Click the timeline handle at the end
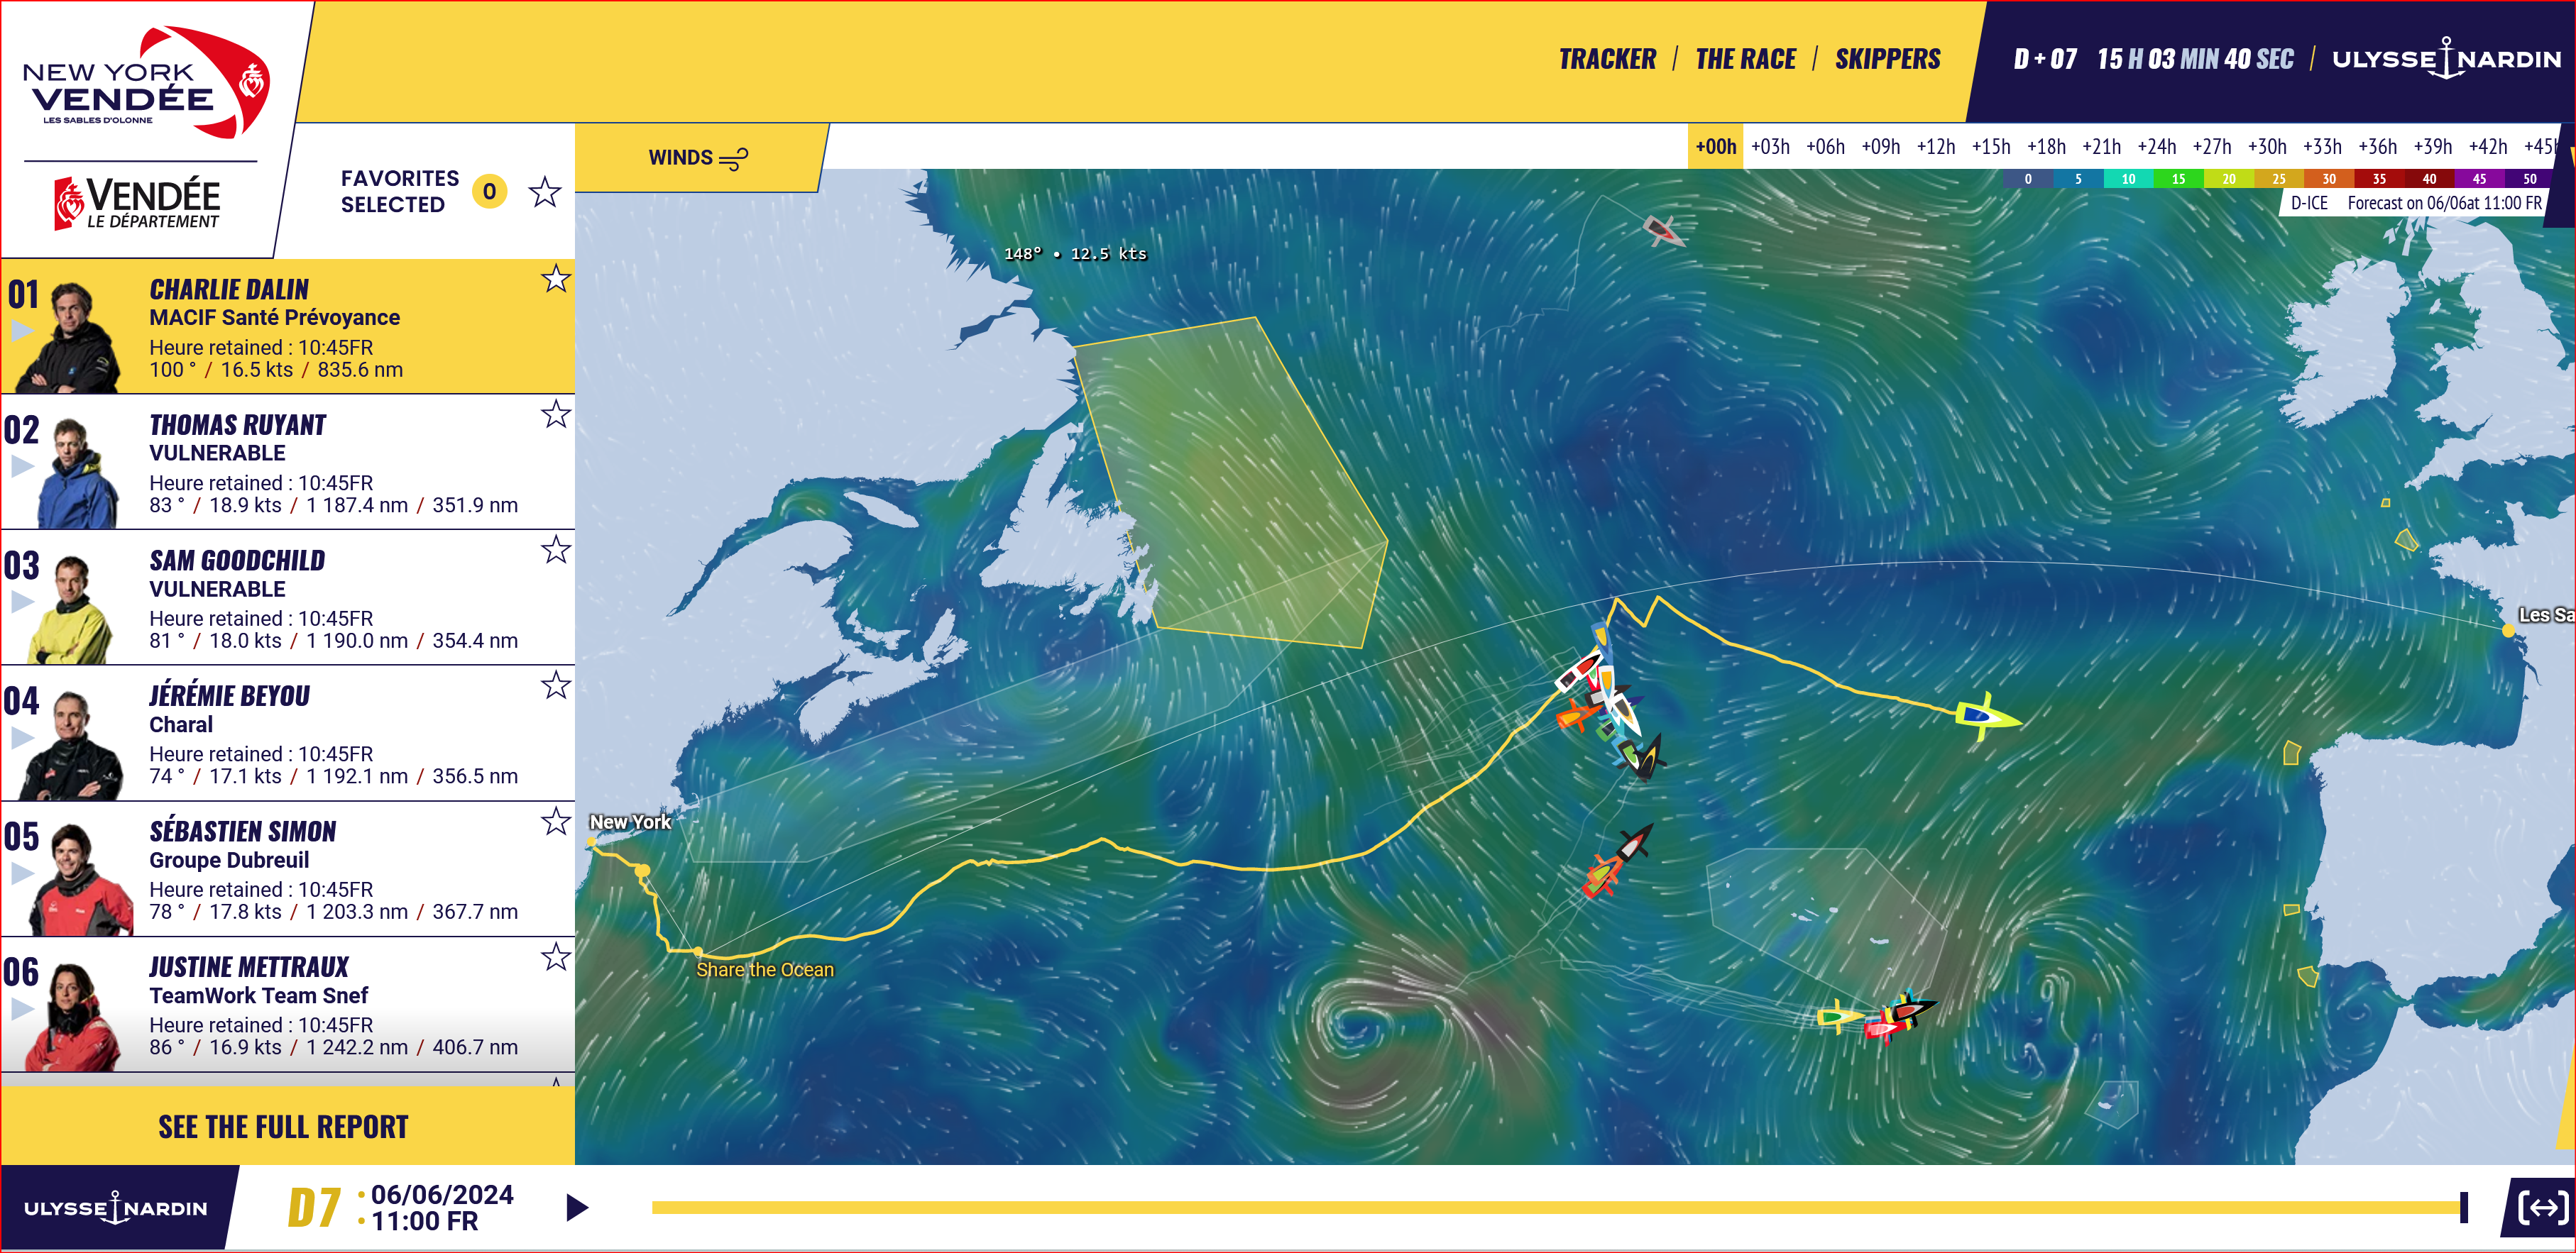The image size is (2576, 1253). click(x=2464, y=1207)
